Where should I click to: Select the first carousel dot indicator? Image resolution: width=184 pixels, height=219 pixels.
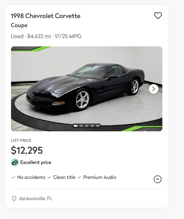(x=76, y=126)
